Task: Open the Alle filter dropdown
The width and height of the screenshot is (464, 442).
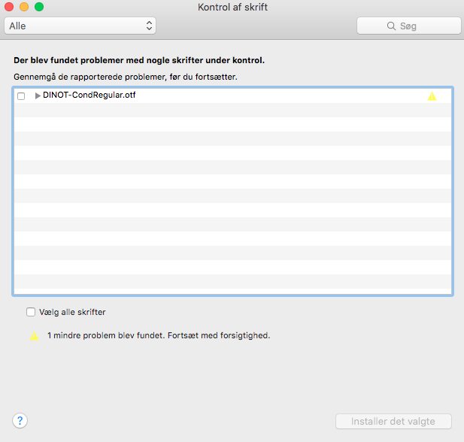Action: point(79,26)
